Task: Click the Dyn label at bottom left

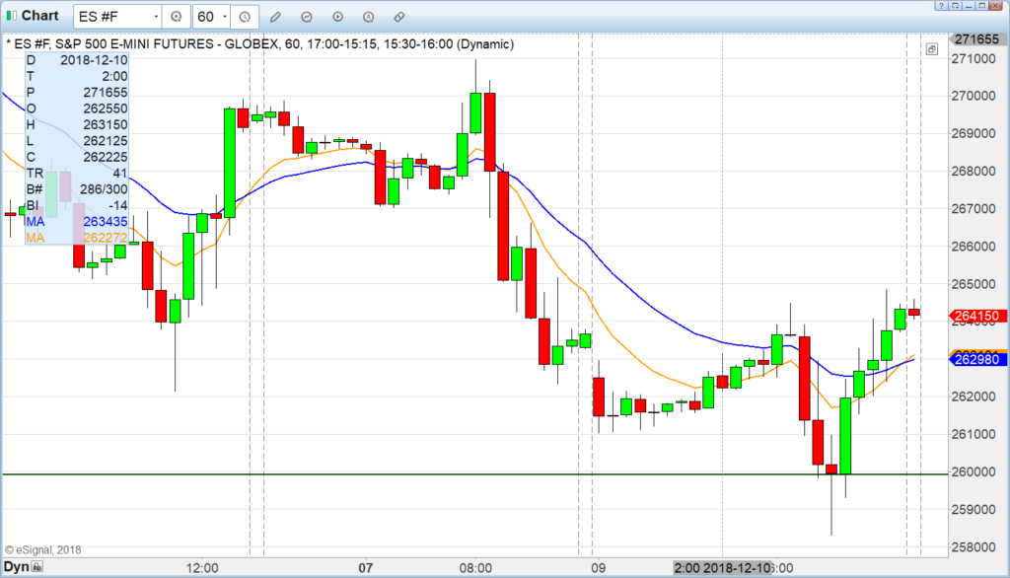Action: [x=16, y=567]
